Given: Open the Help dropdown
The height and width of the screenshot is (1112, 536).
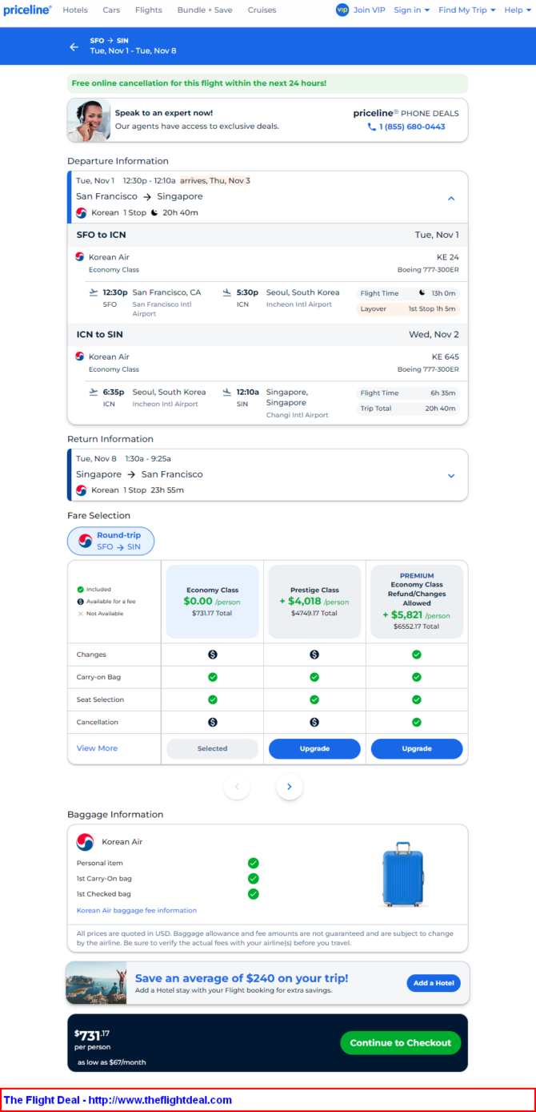Looking at the screenshot, I should (518, 10).
